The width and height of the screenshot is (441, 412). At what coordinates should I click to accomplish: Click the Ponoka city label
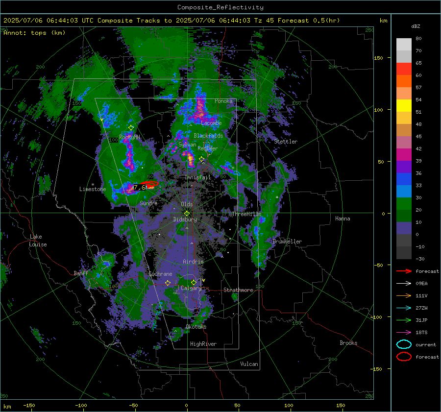point(223,101)
